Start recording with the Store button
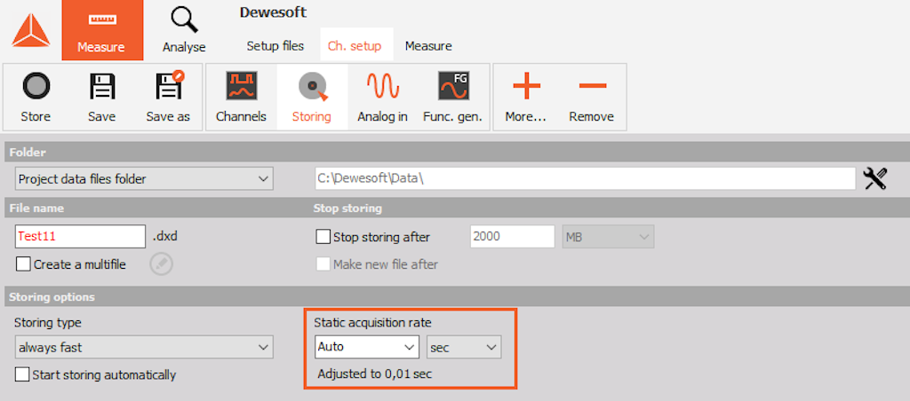910x401 pixels. [36, 98]
